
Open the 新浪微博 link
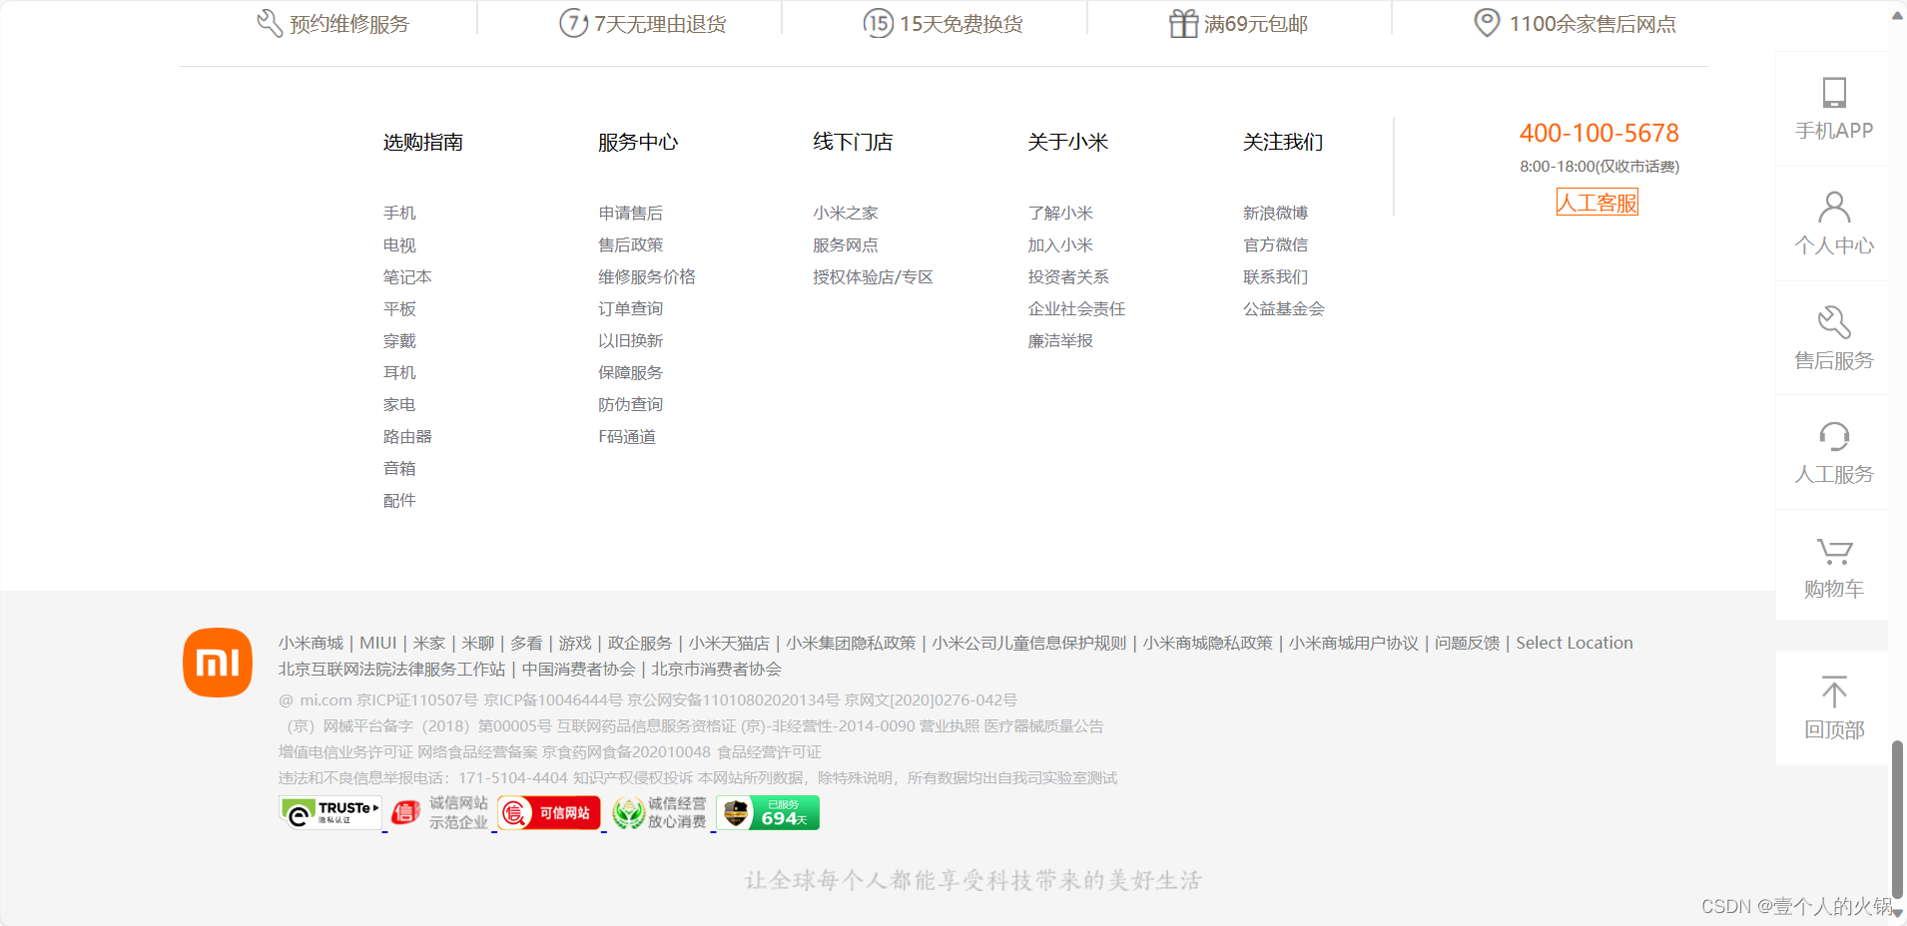click(x=1275, y=213)
